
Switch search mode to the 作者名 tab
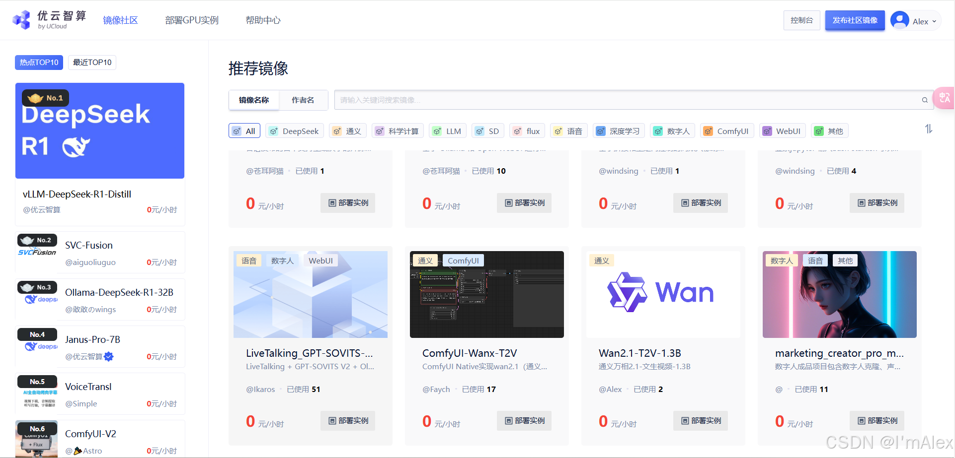pyautogui.click(x=303, y=100)
